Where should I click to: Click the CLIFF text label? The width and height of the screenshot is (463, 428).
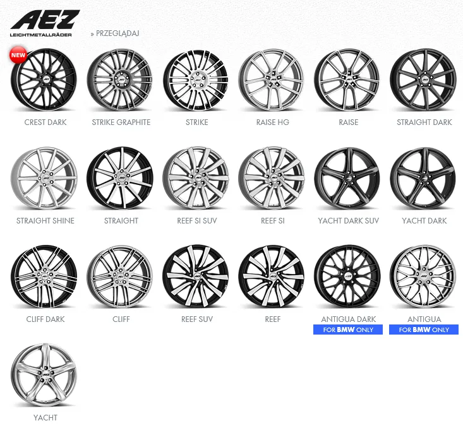(121, 319)
